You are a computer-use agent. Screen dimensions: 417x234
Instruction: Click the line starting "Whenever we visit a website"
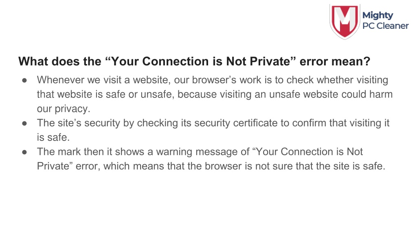213,80
